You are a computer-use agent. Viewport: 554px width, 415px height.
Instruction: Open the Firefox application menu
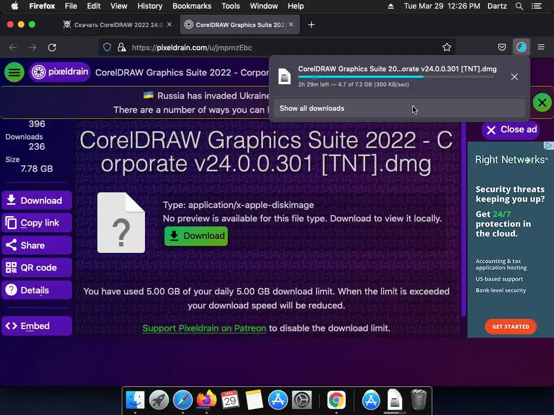[x=42, y=6]
